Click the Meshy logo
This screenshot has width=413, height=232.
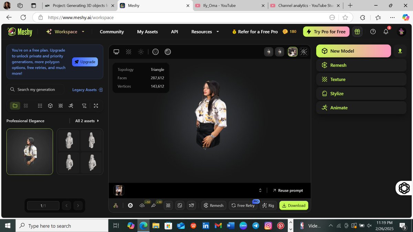coord(20,32)
